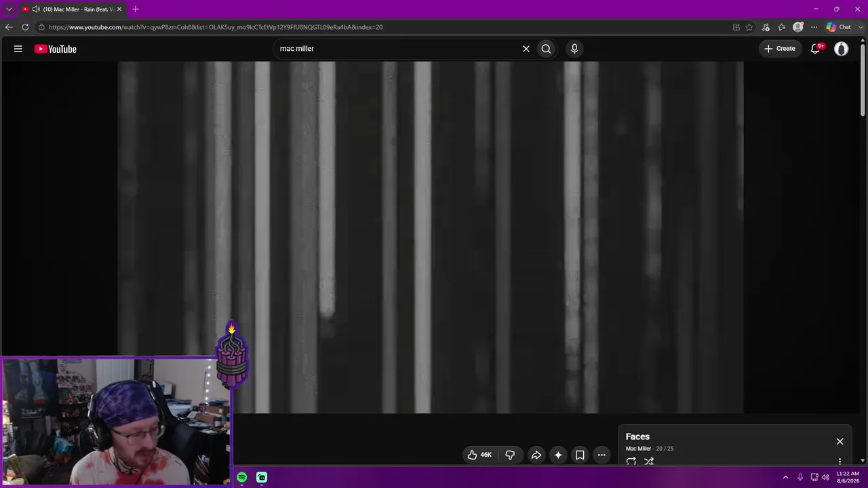Viewport: 868px width, 488px height.
Task: Click the Create button on YouTube
Action: (x=780, y=49)
